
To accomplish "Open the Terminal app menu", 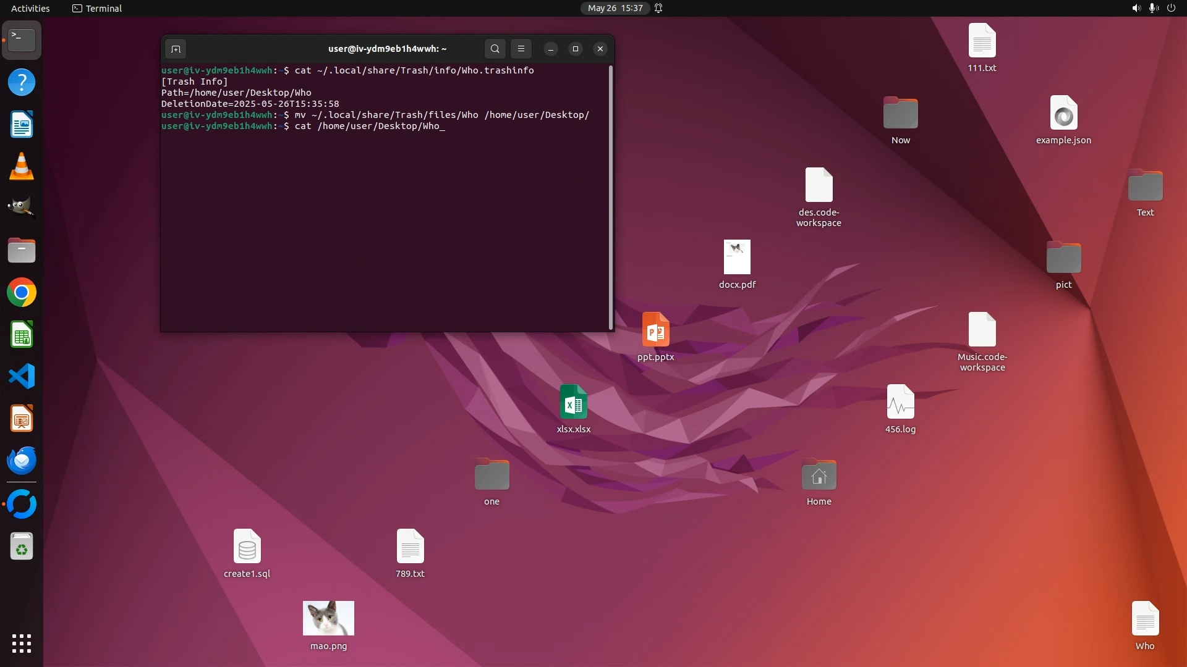I will coord(97,8).
